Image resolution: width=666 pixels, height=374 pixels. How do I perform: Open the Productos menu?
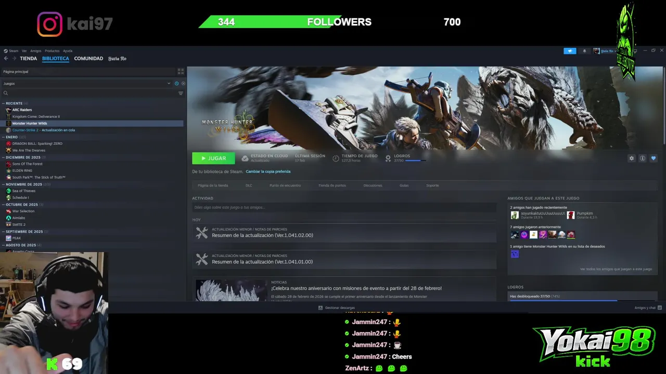click(52, 51)
